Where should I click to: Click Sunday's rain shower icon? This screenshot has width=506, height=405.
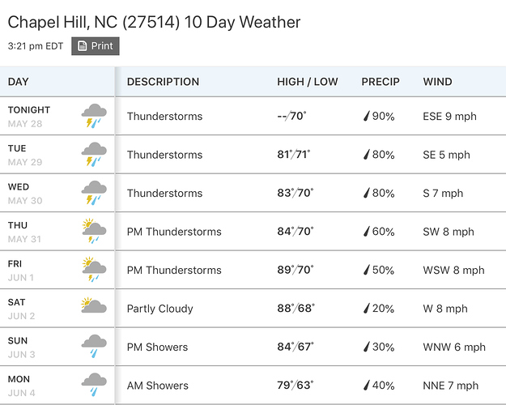[94, 346]
